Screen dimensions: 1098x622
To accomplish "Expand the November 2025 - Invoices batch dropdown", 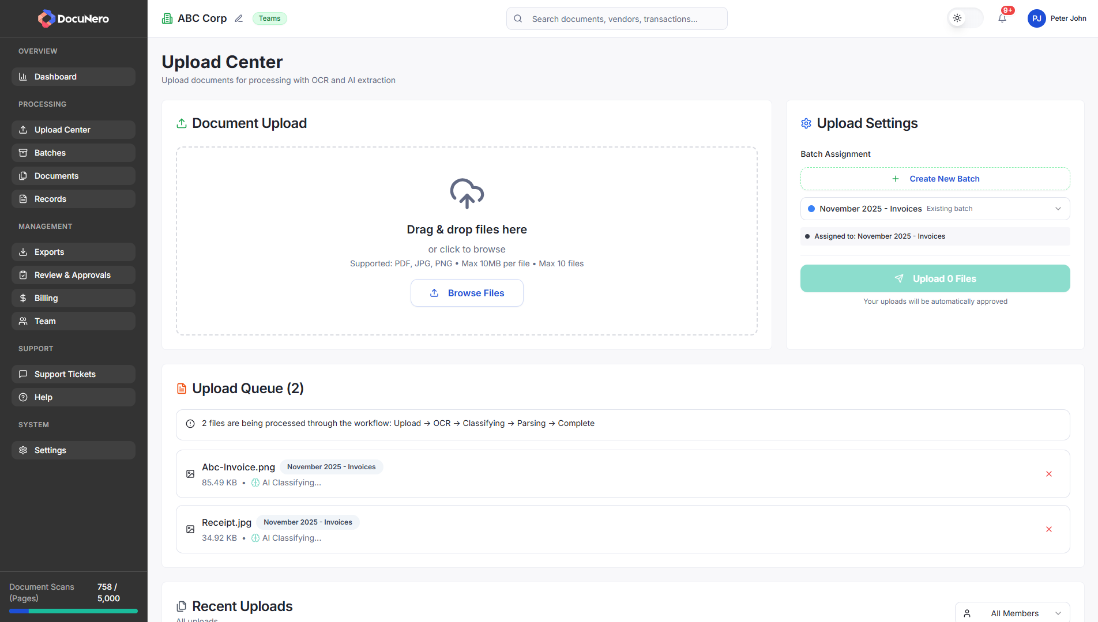I will 934,209.
